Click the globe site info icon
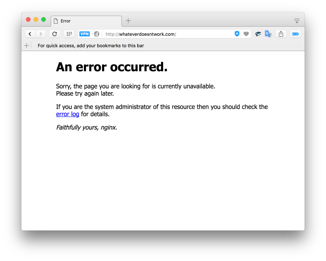 click(96, 34)
